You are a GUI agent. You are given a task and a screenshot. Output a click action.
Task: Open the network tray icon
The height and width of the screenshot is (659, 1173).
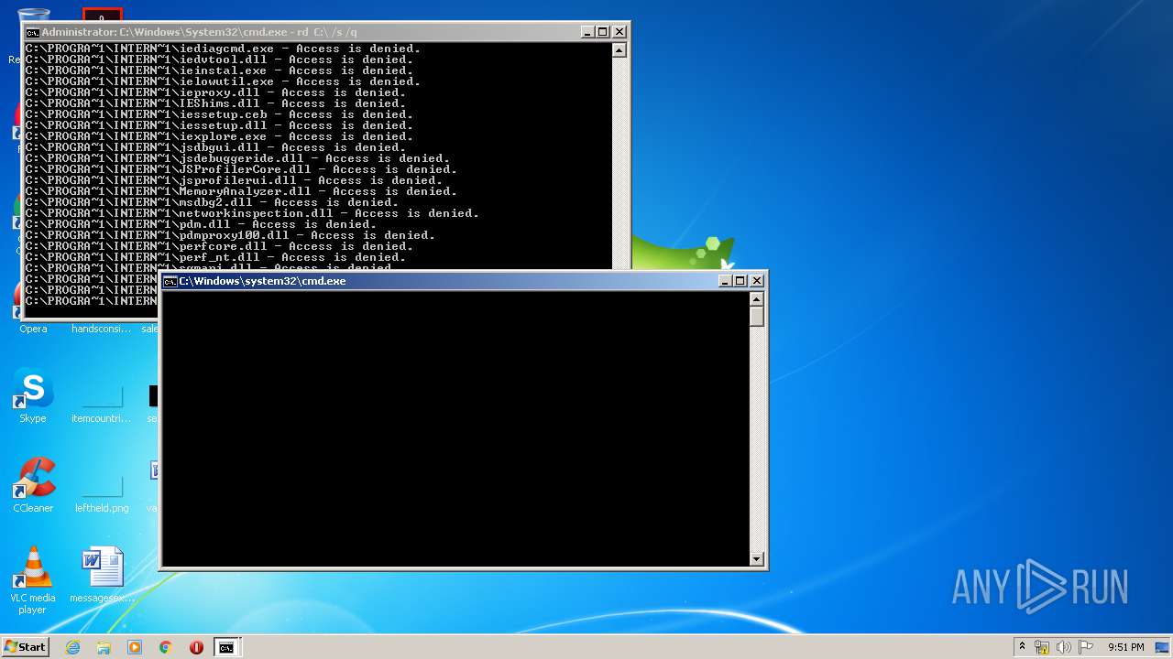(x=1042, y=647)
